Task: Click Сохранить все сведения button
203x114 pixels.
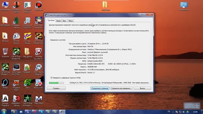Action: pos(121,88)
